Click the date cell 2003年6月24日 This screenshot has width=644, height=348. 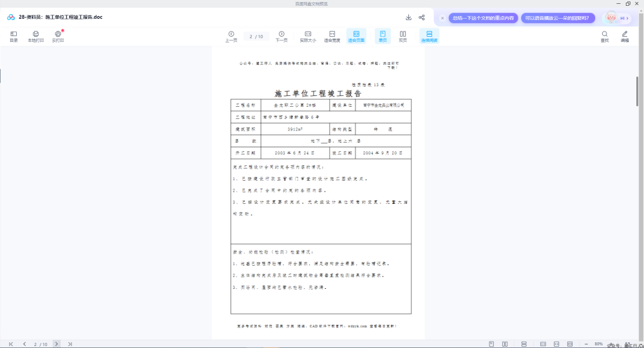tap(295, 152)
